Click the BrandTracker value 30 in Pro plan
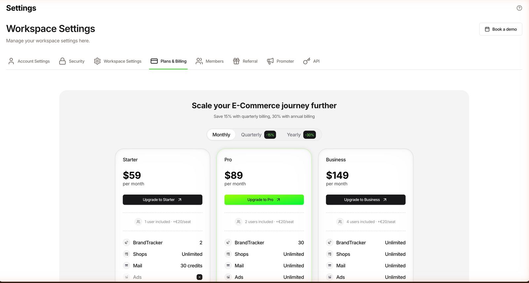This screenshot has width=529, height=283. pos(301,243)
